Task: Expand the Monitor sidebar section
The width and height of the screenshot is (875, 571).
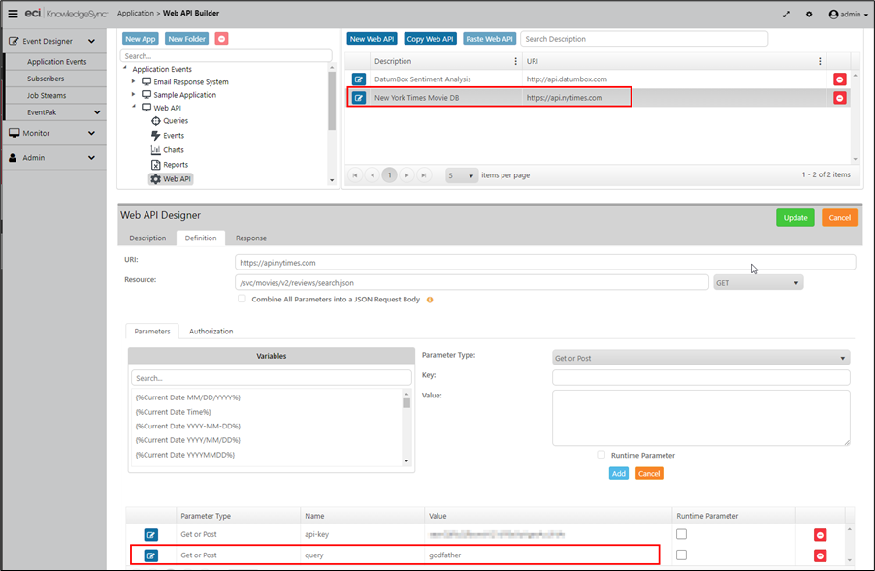Action: 53,133
